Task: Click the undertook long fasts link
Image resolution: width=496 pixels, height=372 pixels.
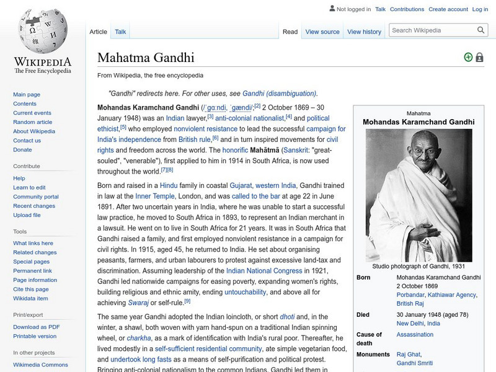Action: pos(141,360)
